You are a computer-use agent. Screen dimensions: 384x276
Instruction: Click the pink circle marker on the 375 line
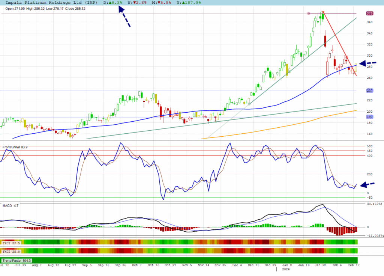tap(309, 14)
